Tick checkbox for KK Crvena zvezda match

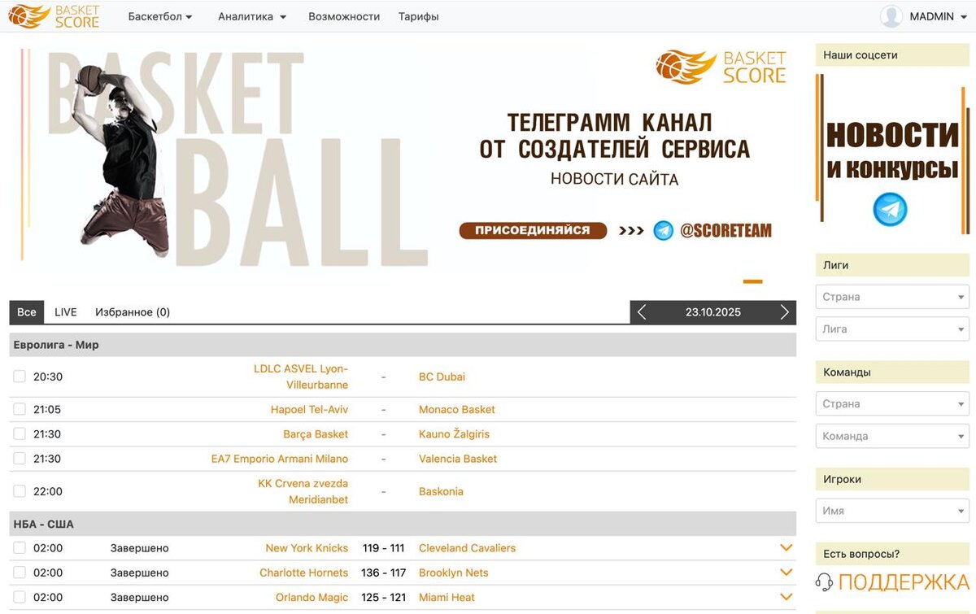click(x=20, y=491)
